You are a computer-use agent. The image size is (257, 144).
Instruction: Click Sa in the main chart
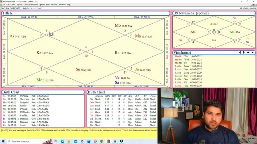point(117,82)
